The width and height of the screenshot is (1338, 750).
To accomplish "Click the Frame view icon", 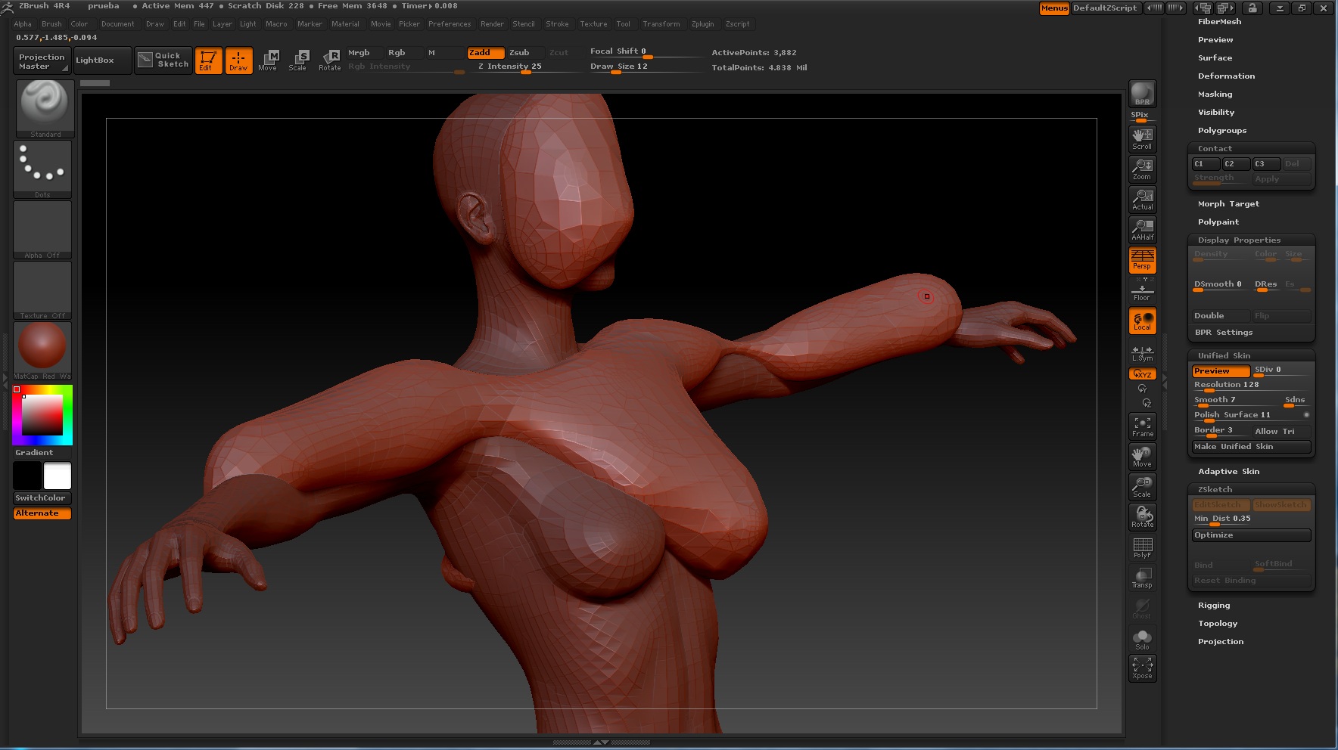I will pyautogui.click(x=1142, y=426).
